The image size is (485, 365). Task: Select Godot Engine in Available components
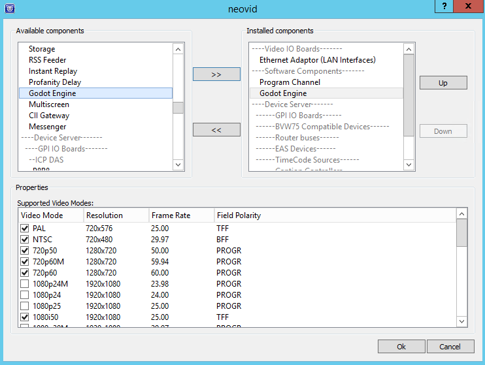click(x=96, y=93)
